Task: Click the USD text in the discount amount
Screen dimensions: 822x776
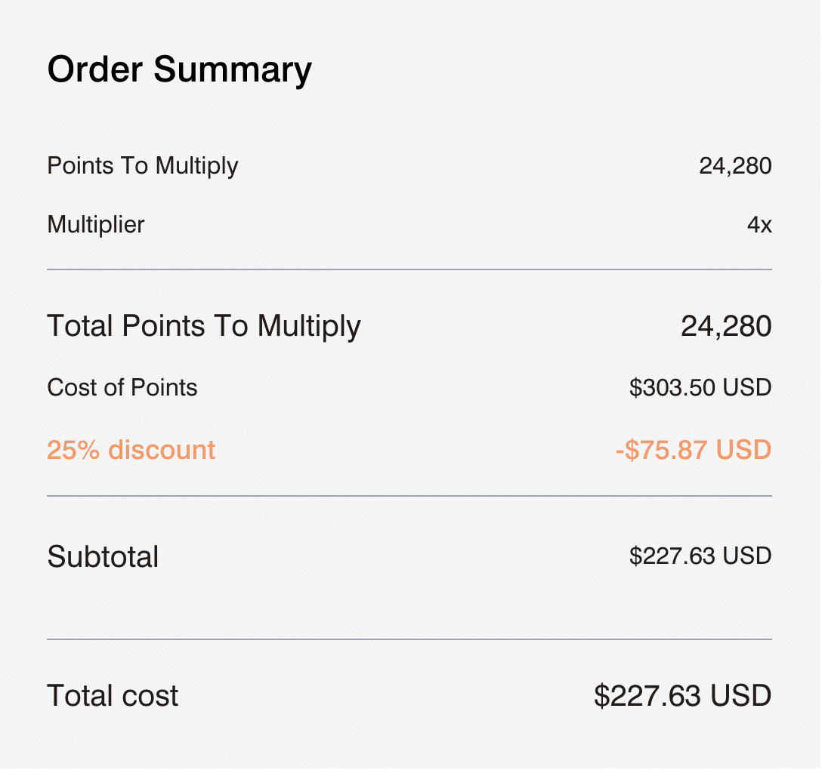Action: (743, 451)
